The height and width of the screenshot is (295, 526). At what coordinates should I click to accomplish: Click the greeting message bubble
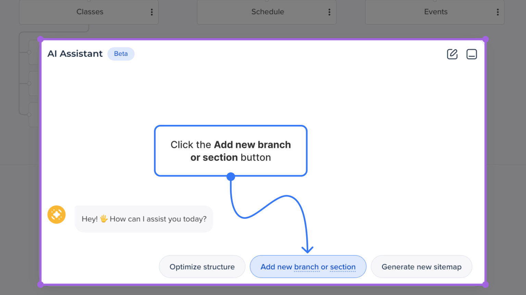(x=144, y=219)
